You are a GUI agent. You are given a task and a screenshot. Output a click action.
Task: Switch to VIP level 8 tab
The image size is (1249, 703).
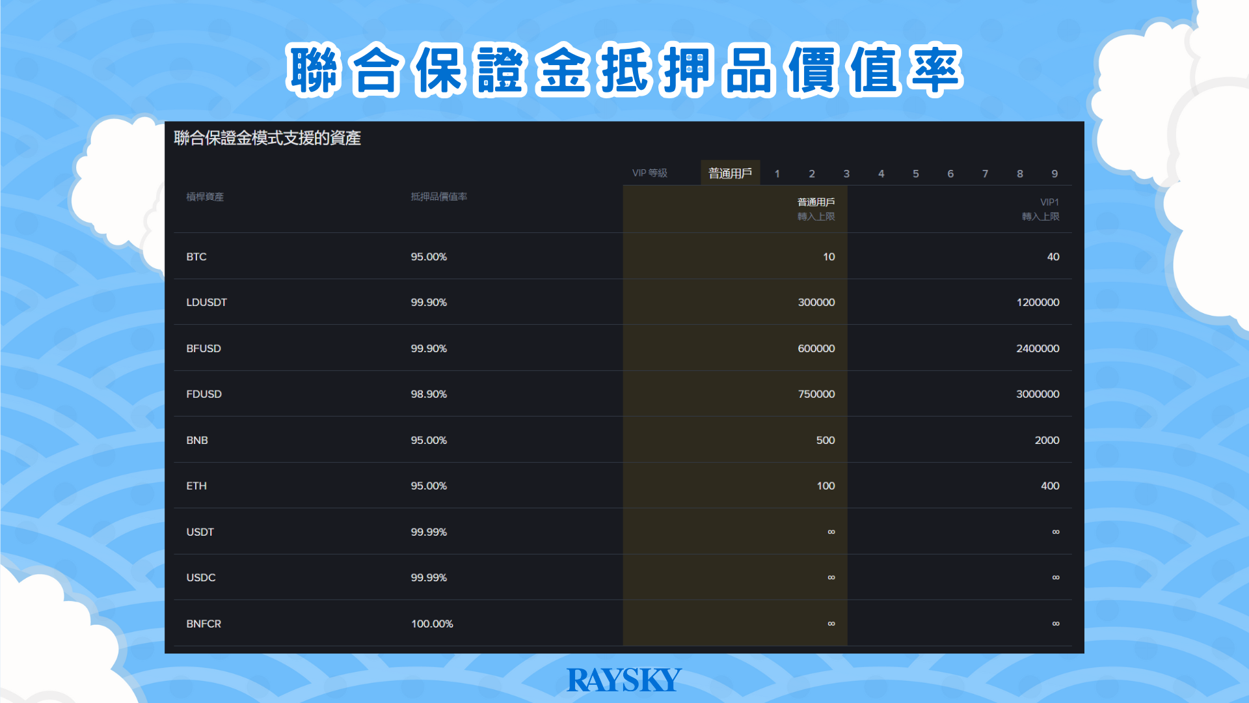click(x=1020, y=174)
